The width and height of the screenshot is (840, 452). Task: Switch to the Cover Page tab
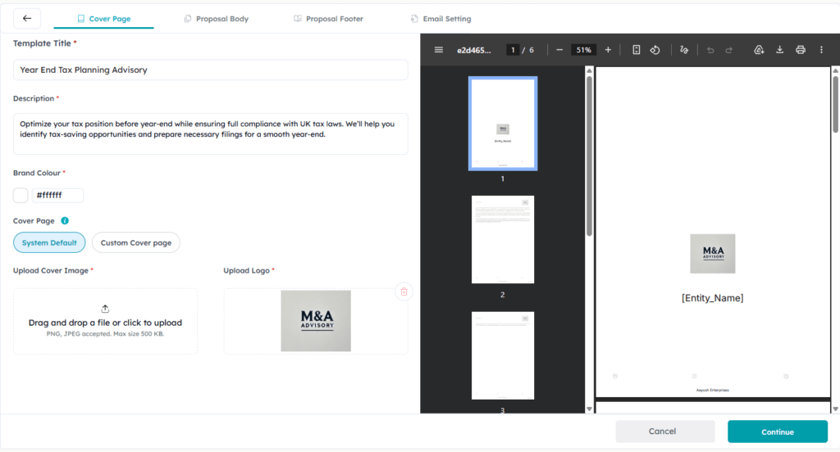104,19
